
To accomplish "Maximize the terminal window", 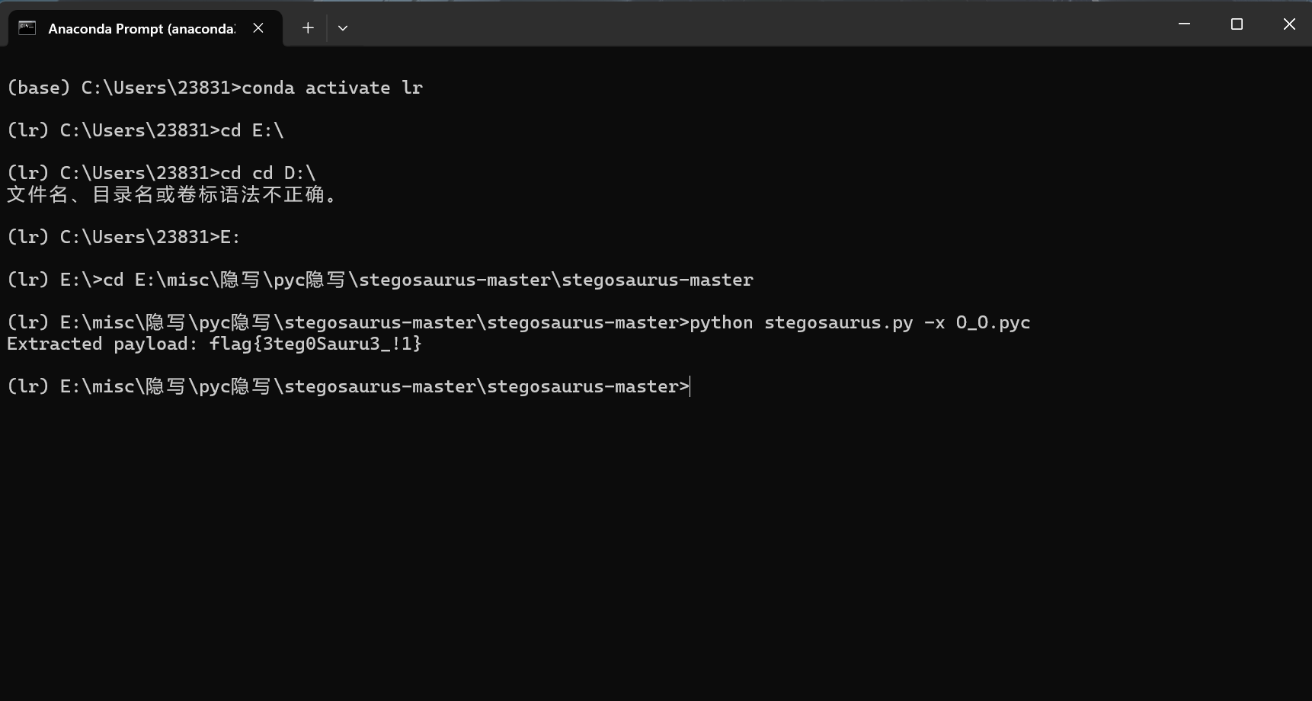I will point(1237,24).
